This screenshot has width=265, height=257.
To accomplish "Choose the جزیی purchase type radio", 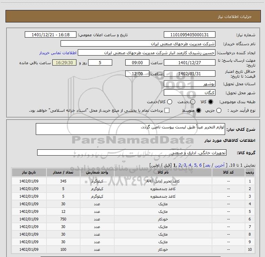I will 219,110.
